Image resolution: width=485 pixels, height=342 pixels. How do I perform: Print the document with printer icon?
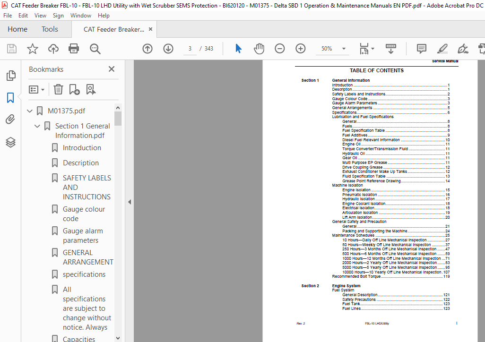[x=74, y=49]
